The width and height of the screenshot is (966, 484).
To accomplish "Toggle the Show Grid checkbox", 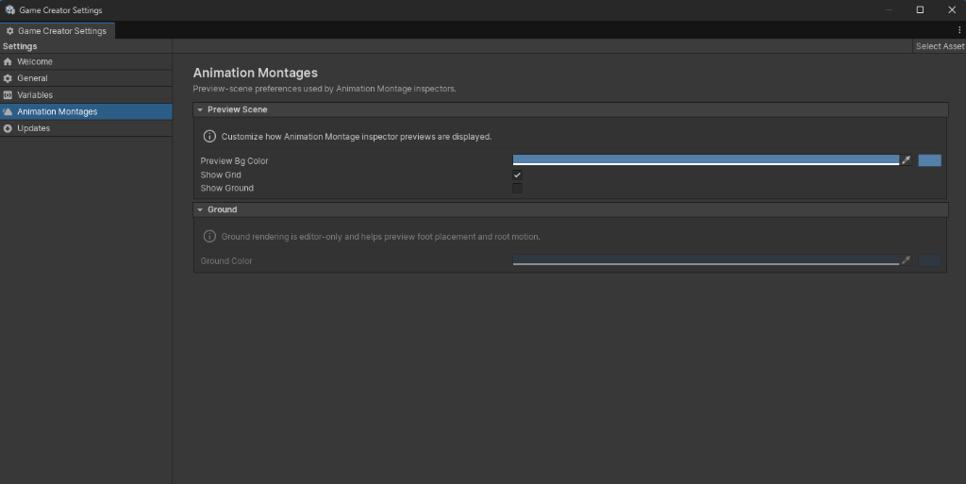I will click(x=517, y=175).
